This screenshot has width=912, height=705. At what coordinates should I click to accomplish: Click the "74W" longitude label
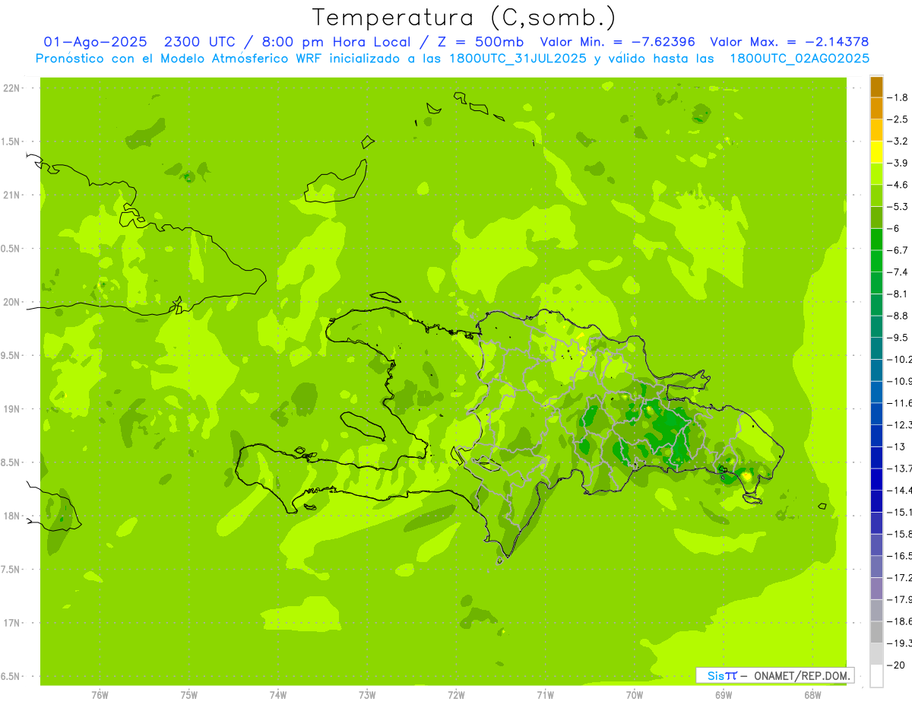(278, 695)
